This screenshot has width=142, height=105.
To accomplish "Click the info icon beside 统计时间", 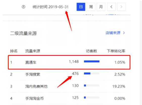I will tap(23, 7).
